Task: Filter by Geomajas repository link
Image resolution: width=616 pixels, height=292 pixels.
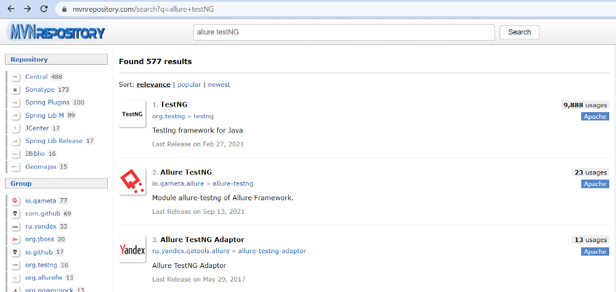Action: coord(41,166)
